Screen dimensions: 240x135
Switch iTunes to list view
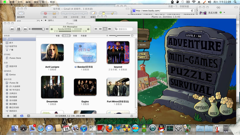pyautogui.click(x=96, y=29)
